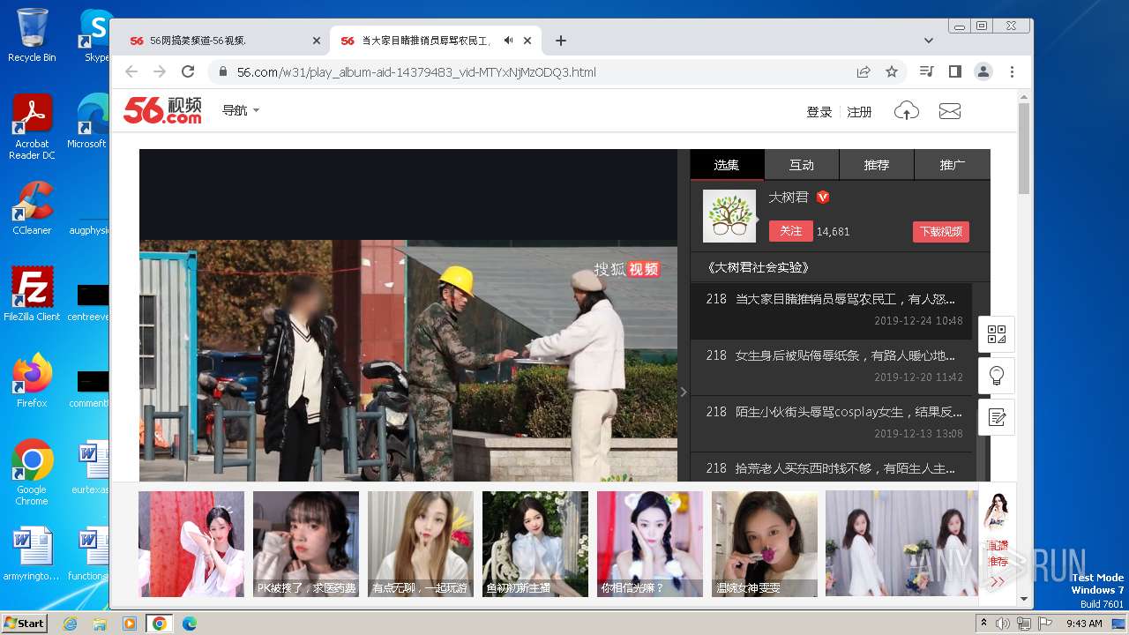
Task: Open Chrome three-dot menu
Action: pos(1012,71)
